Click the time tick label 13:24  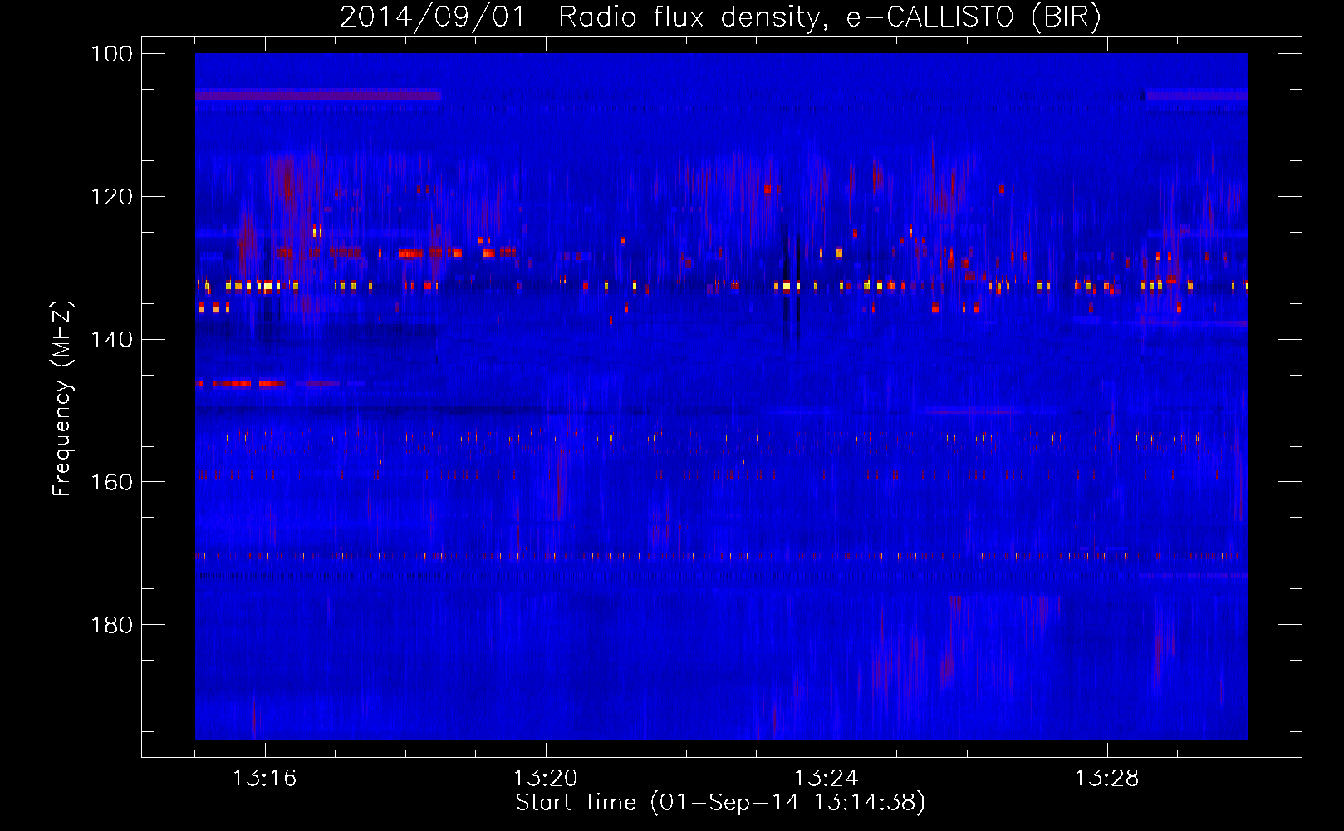click(x=826, y=778)
